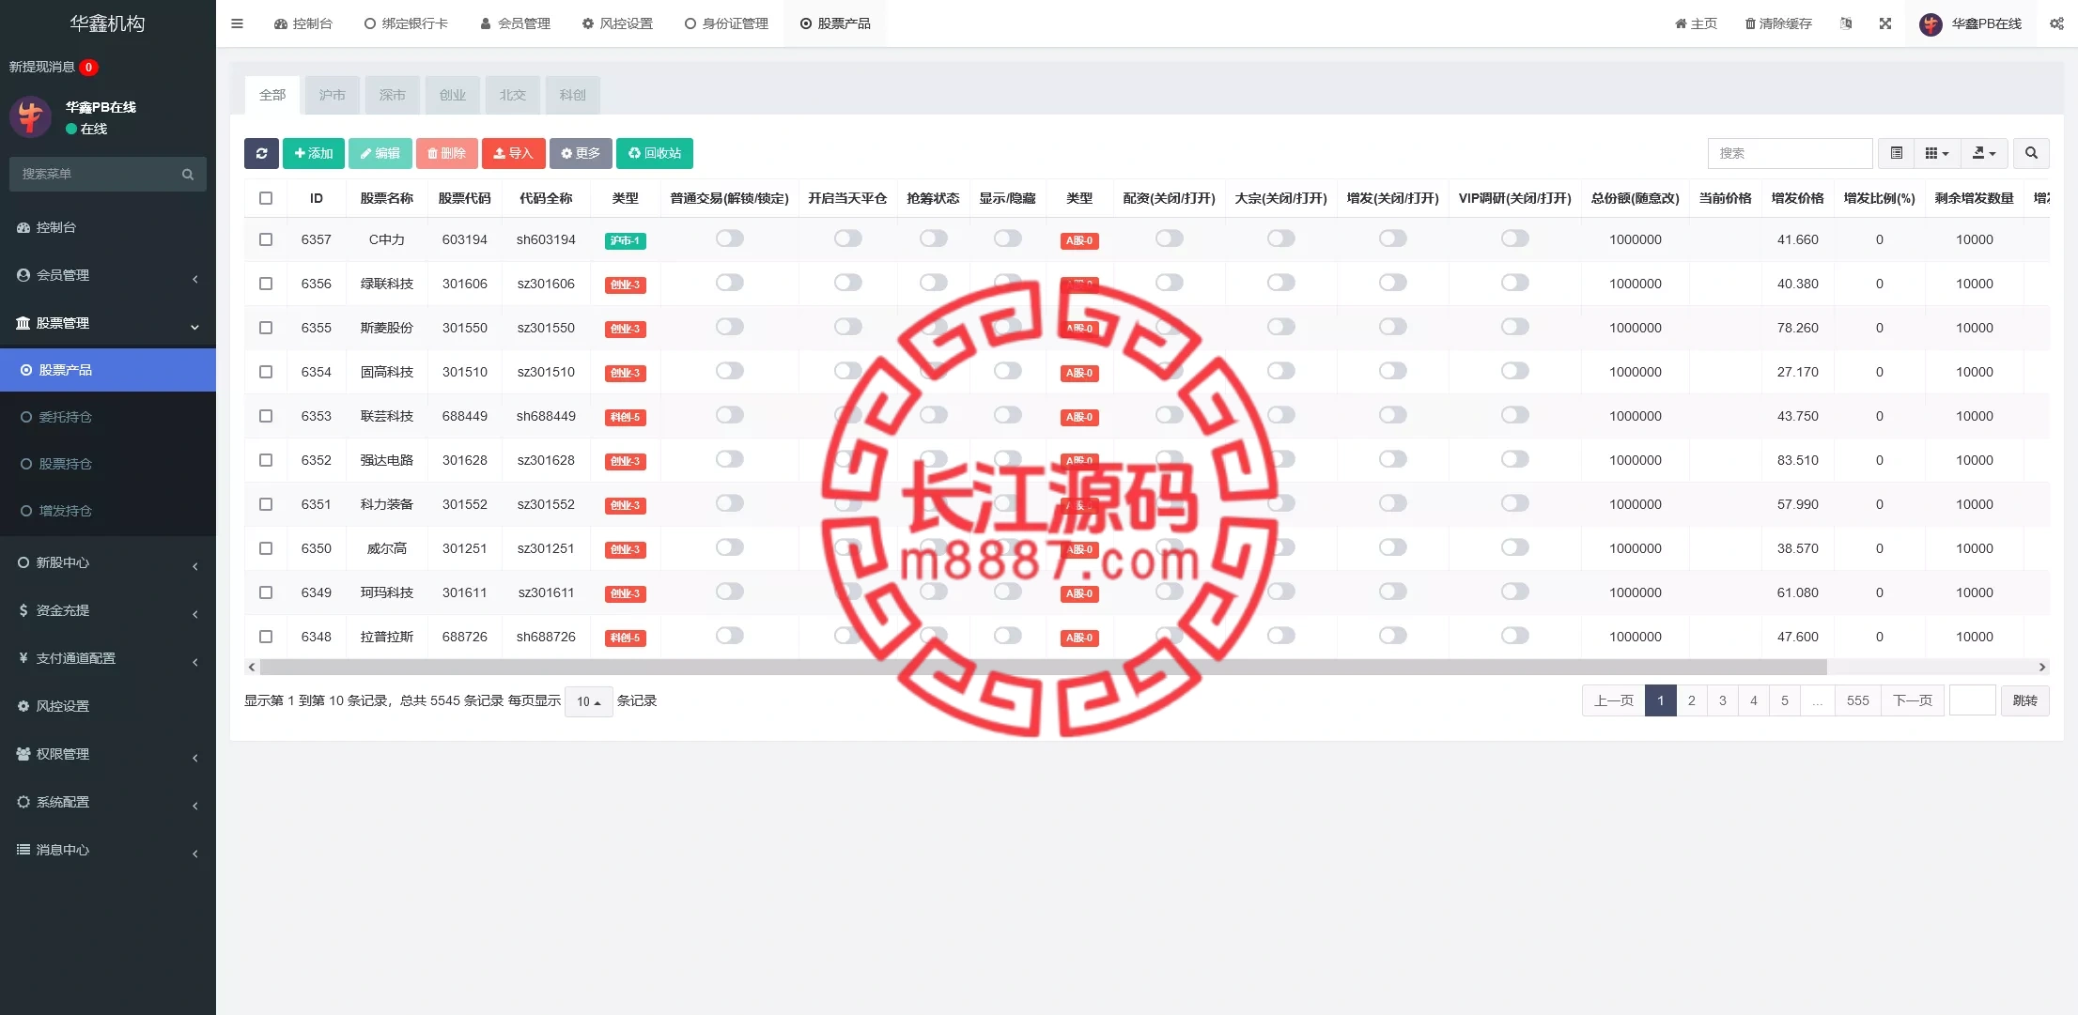The height and width of the screenshot is (1015, 2078).
Task: Click 支付通道配置 yen icon in sidebar
Action: 23,658
